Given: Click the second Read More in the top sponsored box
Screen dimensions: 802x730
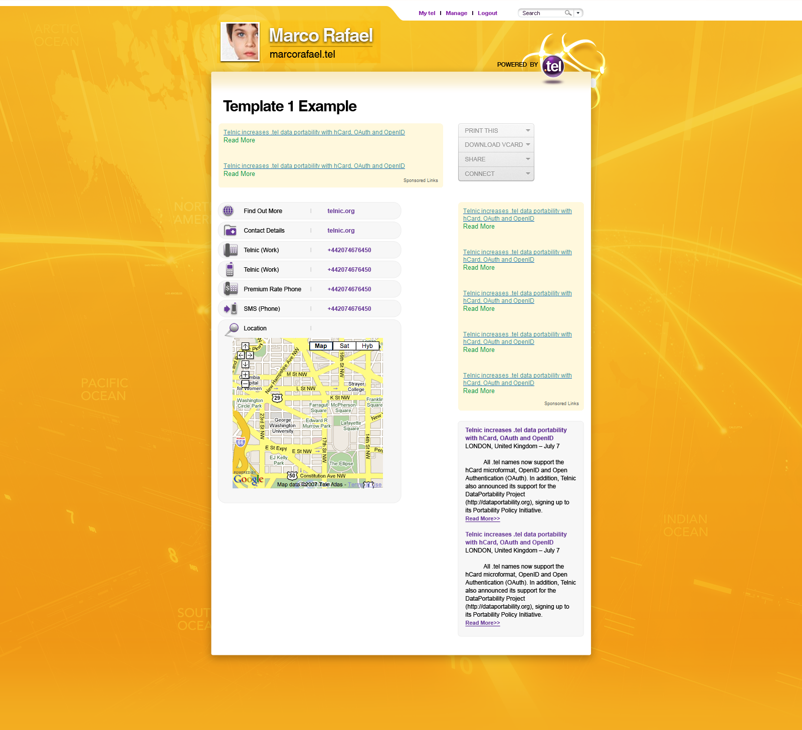Looking at the screenshot, I should (239, 174).
